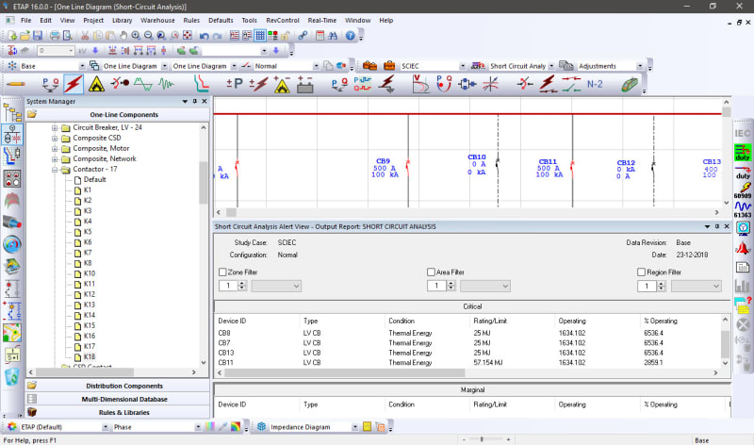Open Ground Grid lightning icon
754x445 pixels.
point(386,84)
